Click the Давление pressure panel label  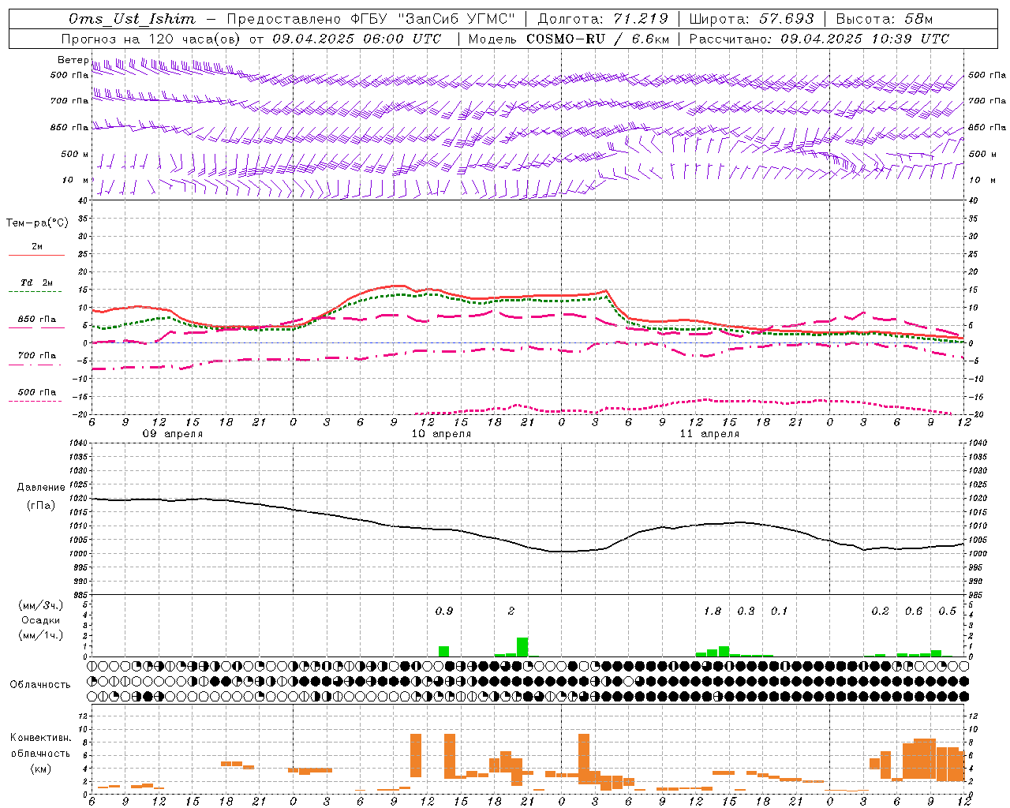pyautogui.click(x=42, y=487)
